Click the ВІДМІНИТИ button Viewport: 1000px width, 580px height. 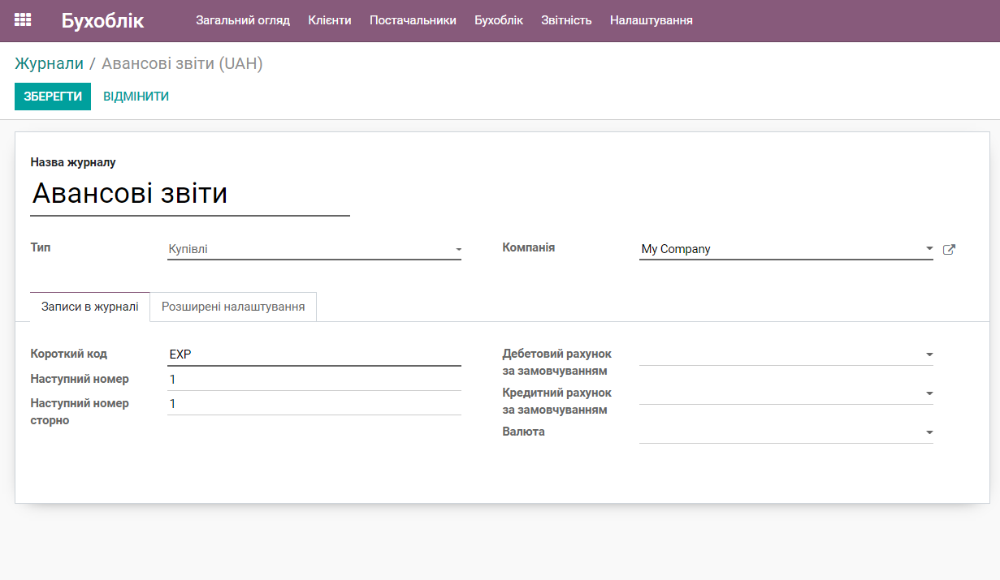[135, 96]
